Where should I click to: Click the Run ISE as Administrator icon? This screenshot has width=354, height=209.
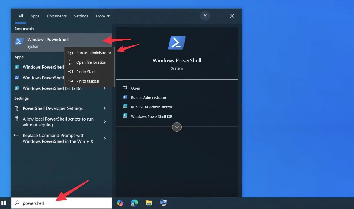[x=125, y=107]
